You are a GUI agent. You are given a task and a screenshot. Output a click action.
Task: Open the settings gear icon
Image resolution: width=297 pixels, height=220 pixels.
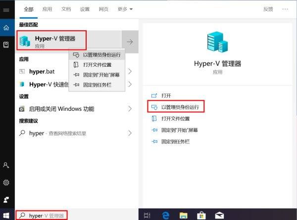[x=6, y=182]
